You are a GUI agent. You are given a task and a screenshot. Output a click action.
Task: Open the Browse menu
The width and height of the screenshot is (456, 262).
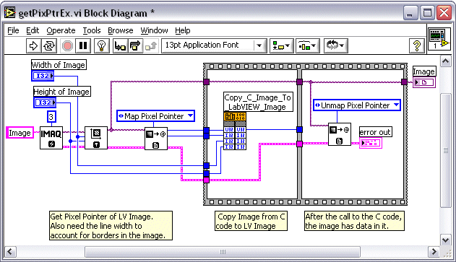tap(121, 30)
